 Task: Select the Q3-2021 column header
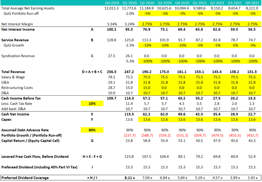tap(235, 3)
